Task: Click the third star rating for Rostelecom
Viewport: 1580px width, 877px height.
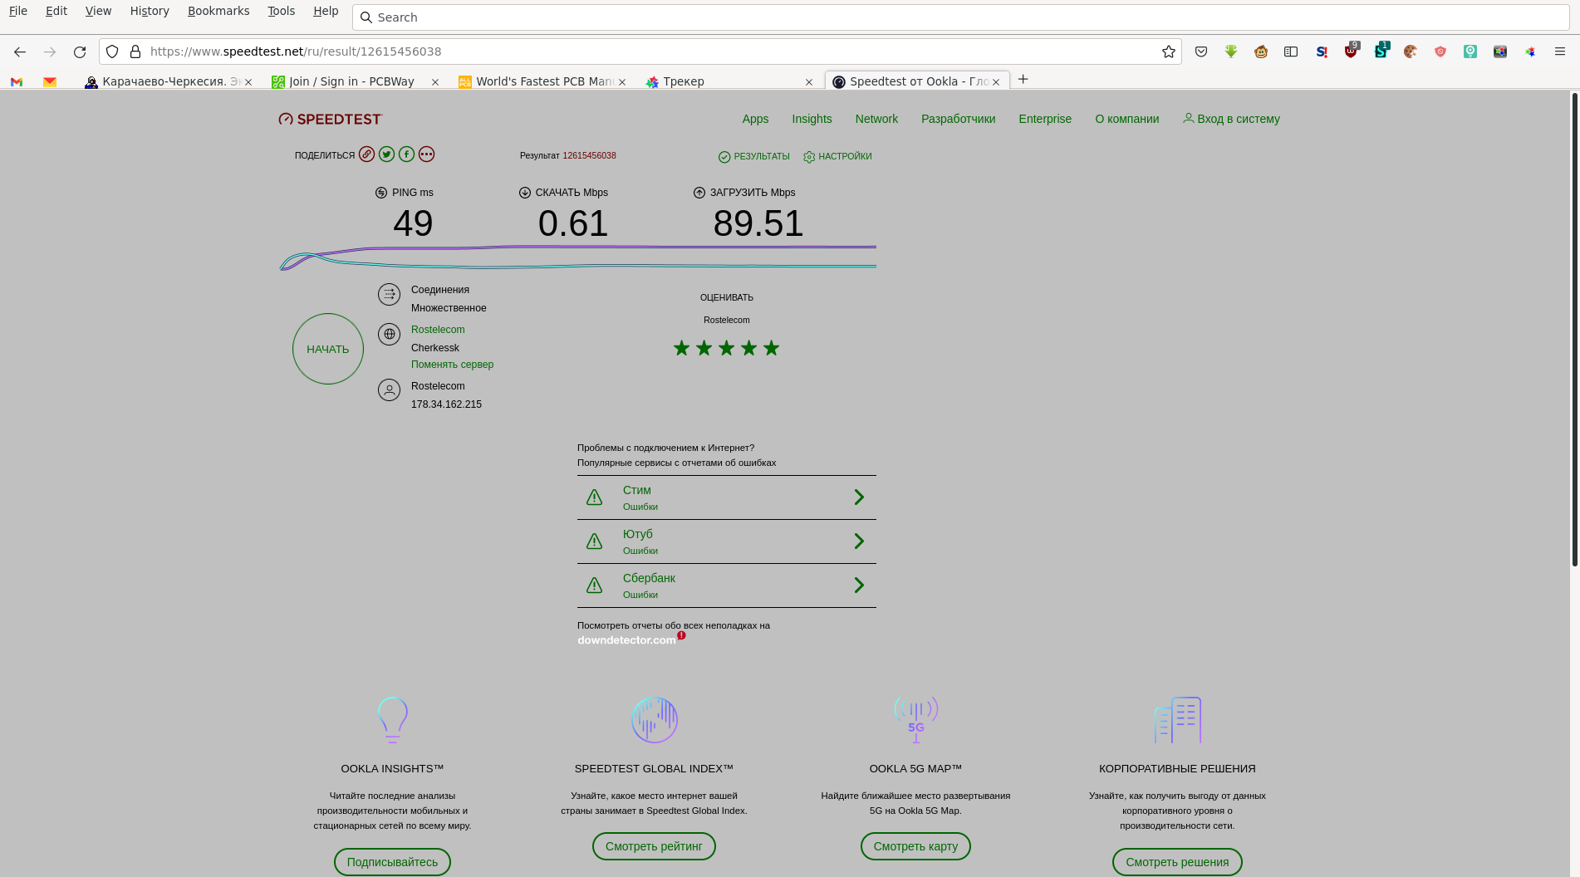Action: 727,348
